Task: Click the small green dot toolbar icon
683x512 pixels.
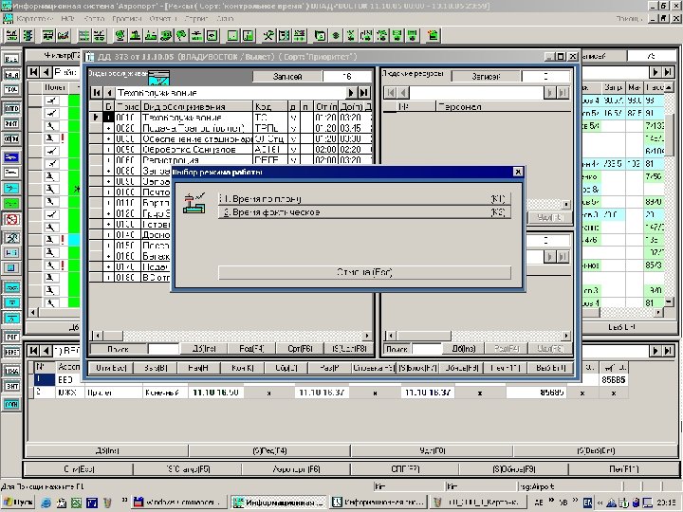Action: coord(336,36)
